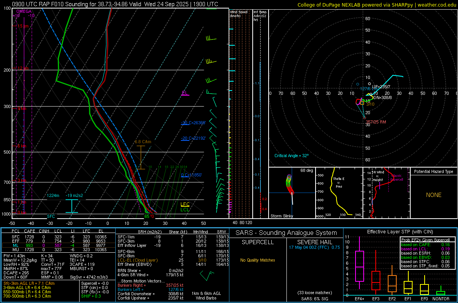458x303 pixels.
Task: Click the Supercell = -0.0 parameter
Action: click(95, 283)
